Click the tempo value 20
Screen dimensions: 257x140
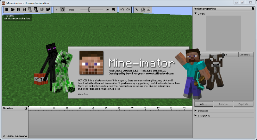[x=107, y=10]
